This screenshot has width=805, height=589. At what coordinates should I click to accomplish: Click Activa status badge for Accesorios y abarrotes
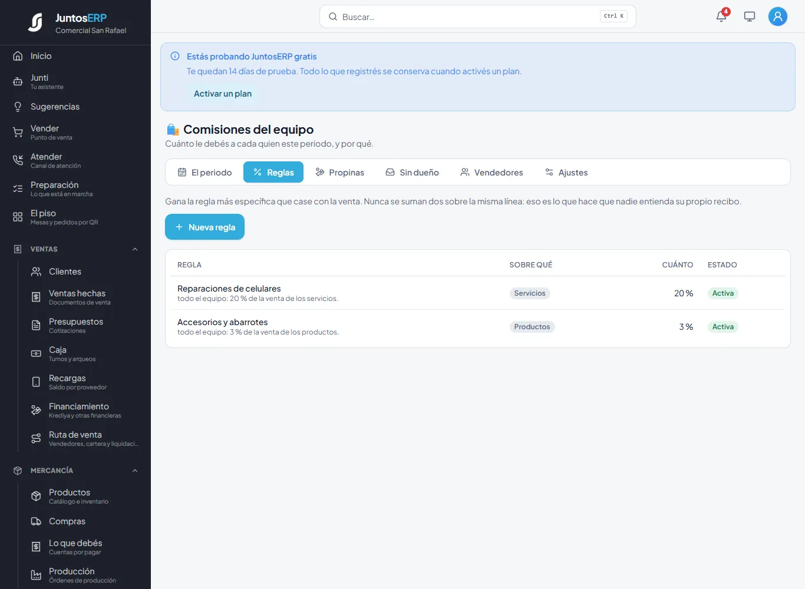click(x=723, y=327)
